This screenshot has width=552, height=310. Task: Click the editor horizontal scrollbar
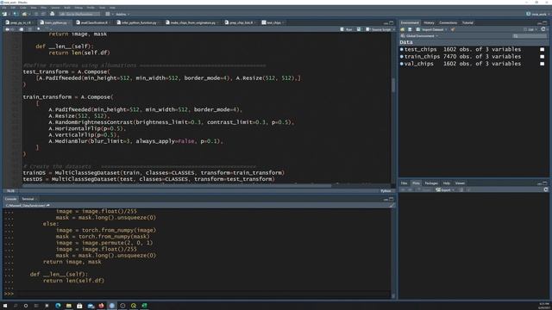tap(177, 186)
